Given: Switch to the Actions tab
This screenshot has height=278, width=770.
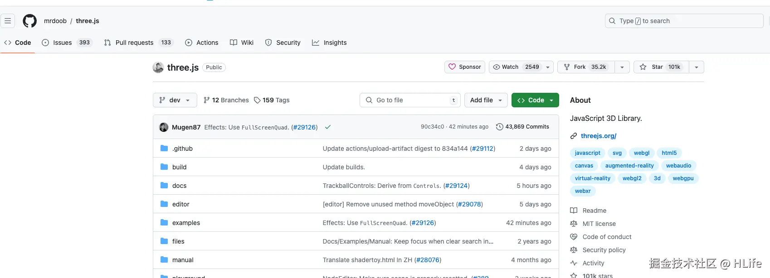Looking at the screenshot, I should coord(202,43).
